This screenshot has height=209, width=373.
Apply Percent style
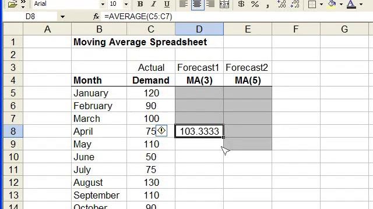tap(255, 4)
